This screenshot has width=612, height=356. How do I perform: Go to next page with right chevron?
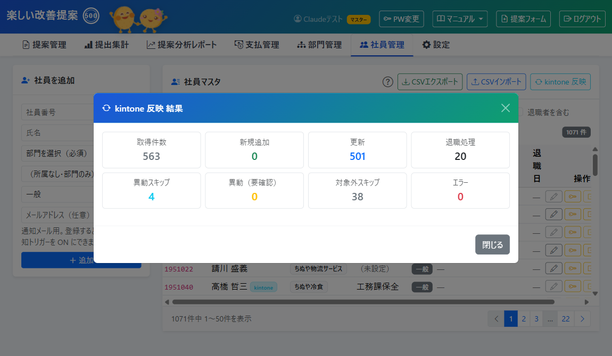coord(582,319)
